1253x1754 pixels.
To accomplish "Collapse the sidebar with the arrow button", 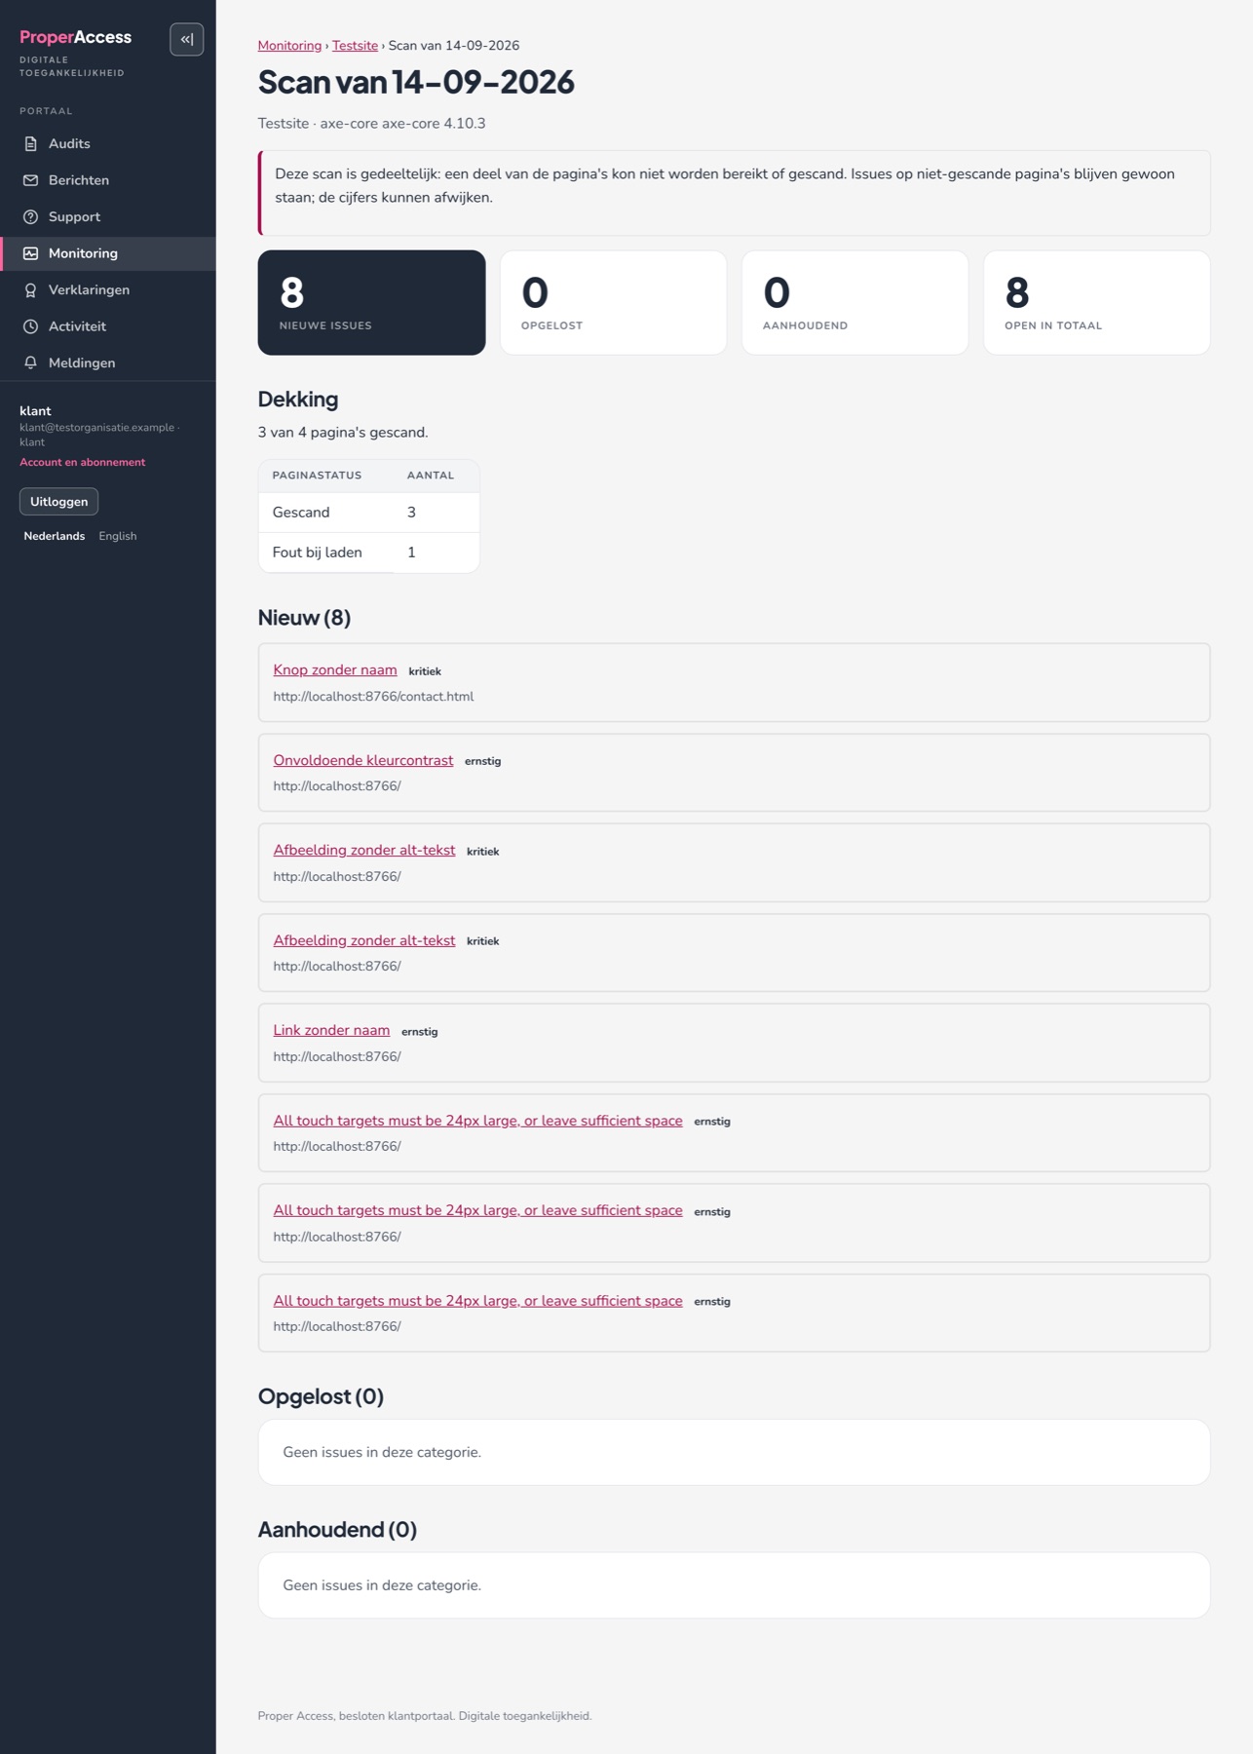I will tap(186, 39).
